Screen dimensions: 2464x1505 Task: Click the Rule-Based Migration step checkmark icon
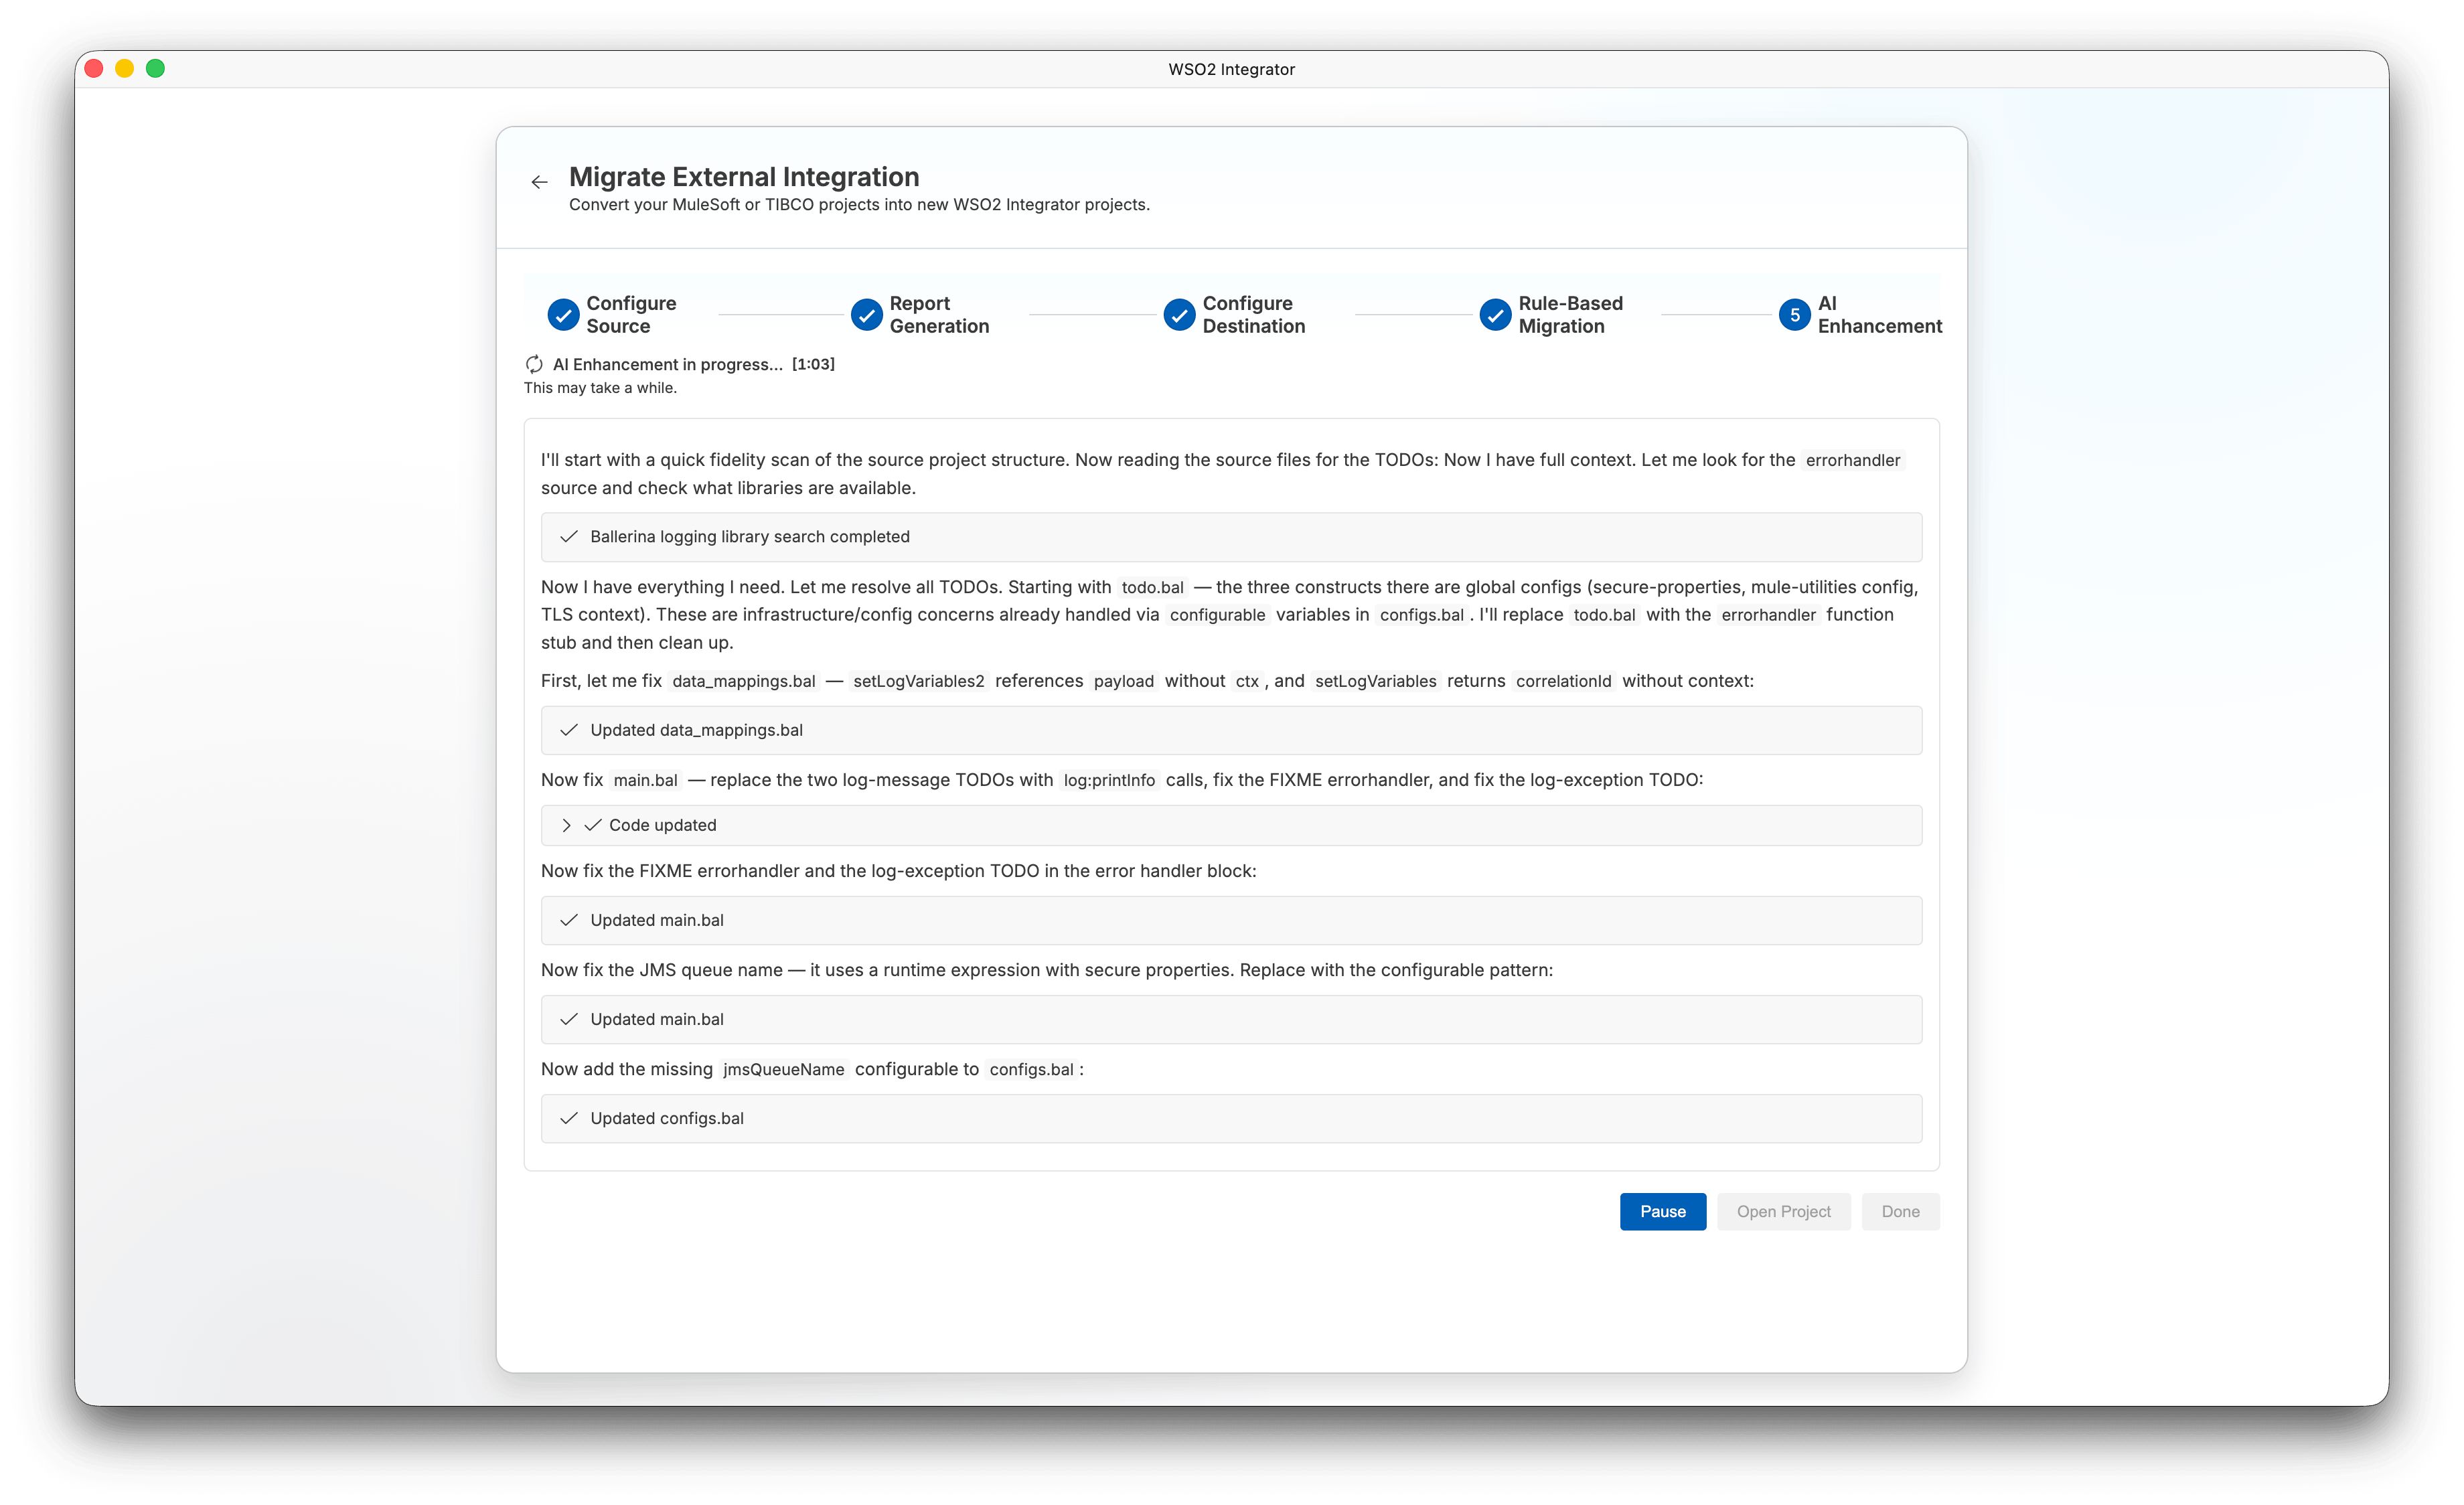tap(1495, 315)
